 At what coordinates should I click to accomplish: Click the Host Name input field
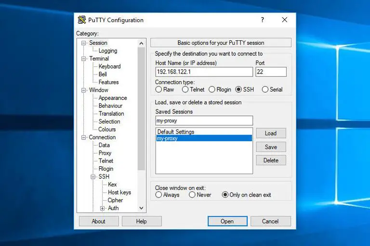coord(204,72)
